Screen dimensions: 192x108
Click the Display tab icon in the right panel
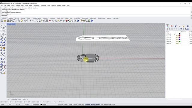[188, 26]
